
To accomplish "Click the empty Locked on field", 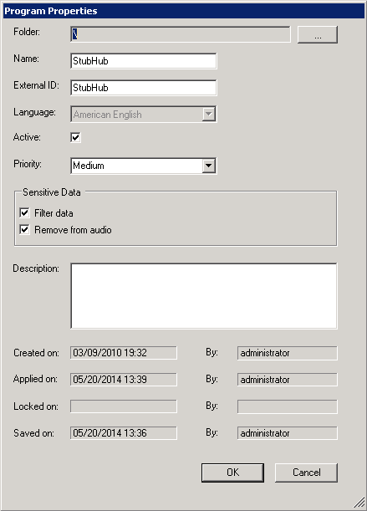I will point(124,406).
